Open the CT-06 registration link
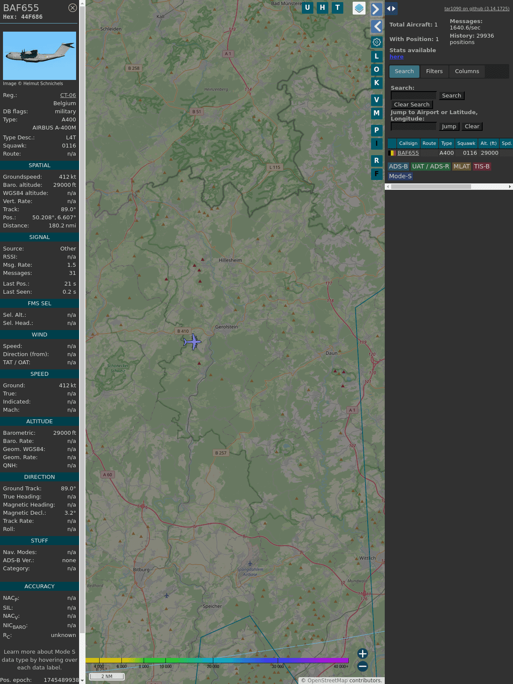This screenshot has width=513, height=684. point(68,95)
